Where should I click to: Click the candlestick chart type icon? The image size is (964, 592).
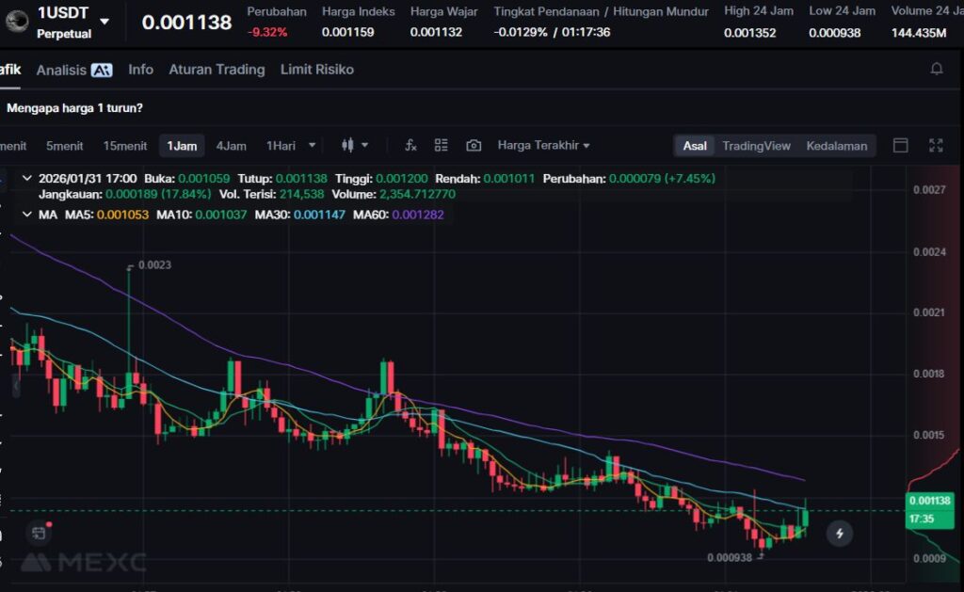click(x=348, y=145)
